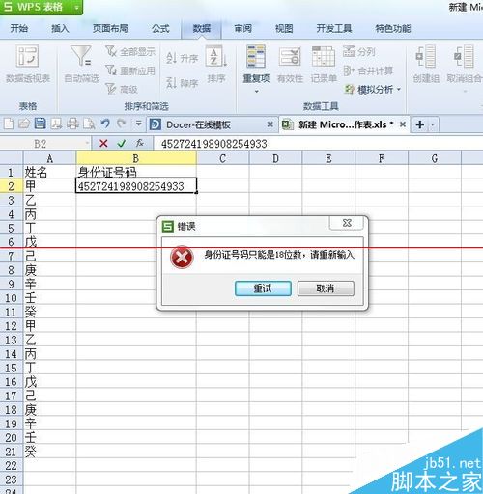The width and height of the screenshot is (483, 494).
Task: Enable AutoFilter (自动筛选) funnel icon
Action: click(x=81, y=64)
